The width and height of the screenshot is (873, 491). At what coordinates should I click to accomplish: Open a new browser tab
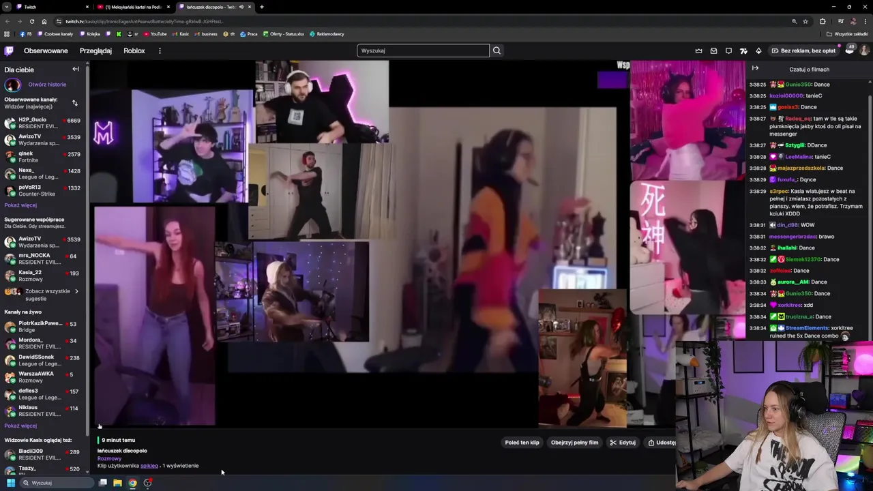tap(262, 7)
